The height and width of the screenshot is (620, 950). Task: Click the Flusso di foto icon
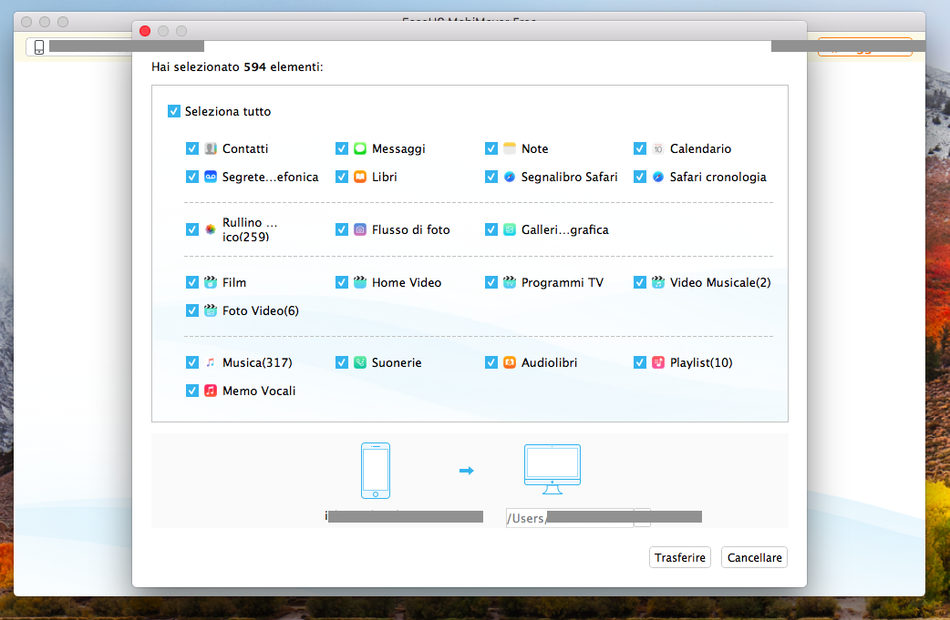[360, 229]
